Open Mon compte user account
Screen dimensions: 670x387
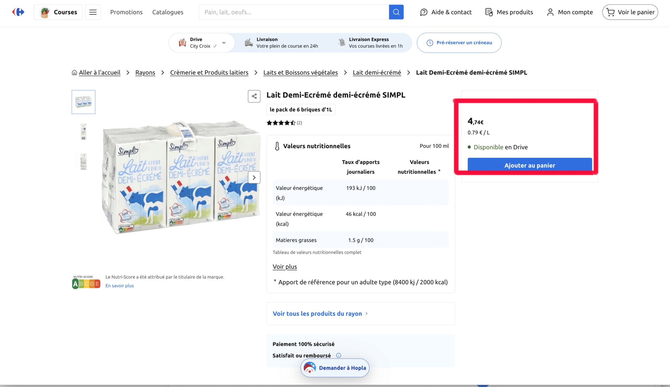pos(570,12)
